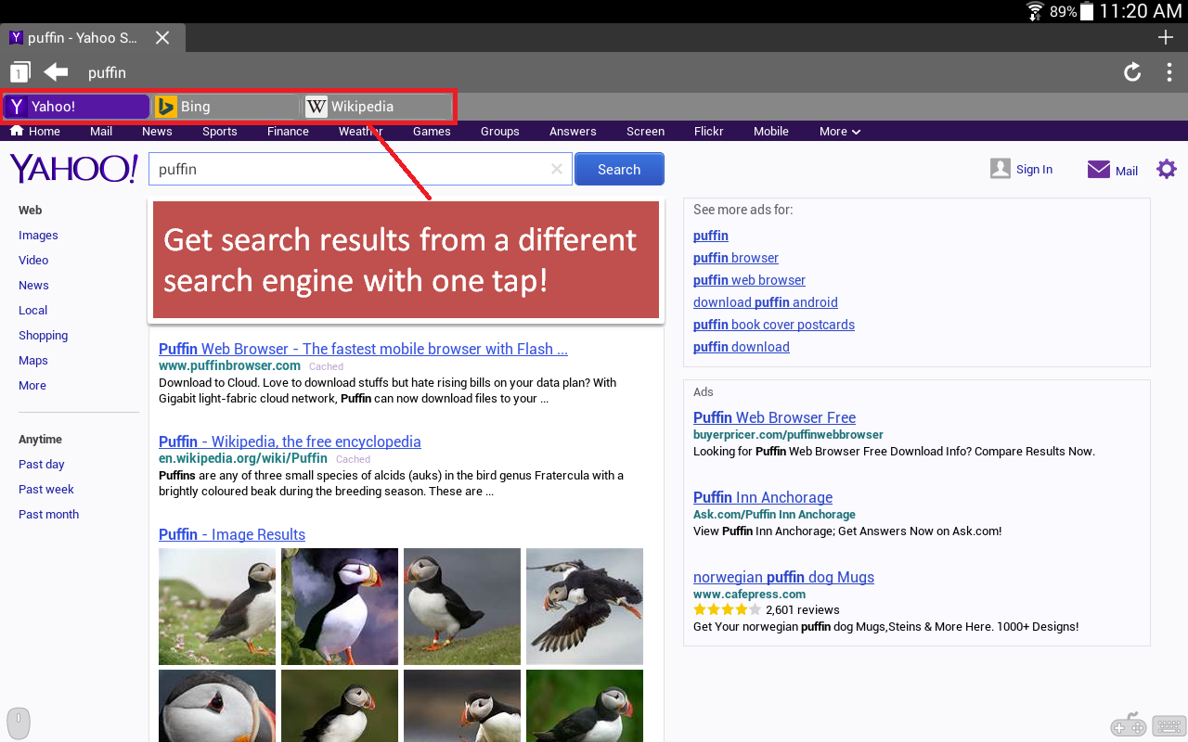Reload the page with the refresh icon
This screenshot has width=1188, height=742.
tap(1132, 71)
